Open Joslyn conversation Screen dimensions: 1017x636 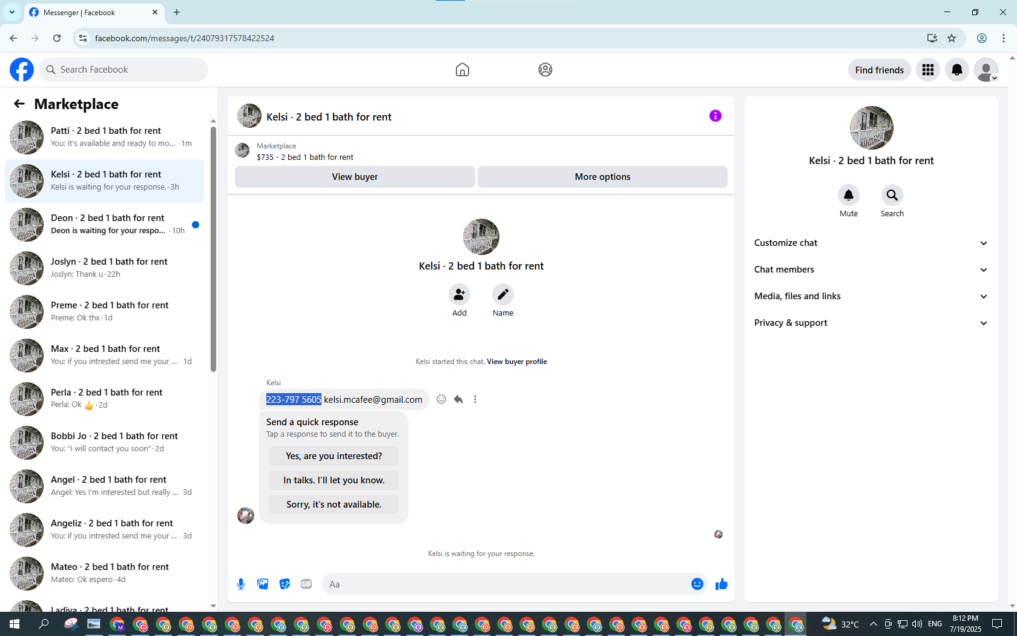(x=104, y=268)
